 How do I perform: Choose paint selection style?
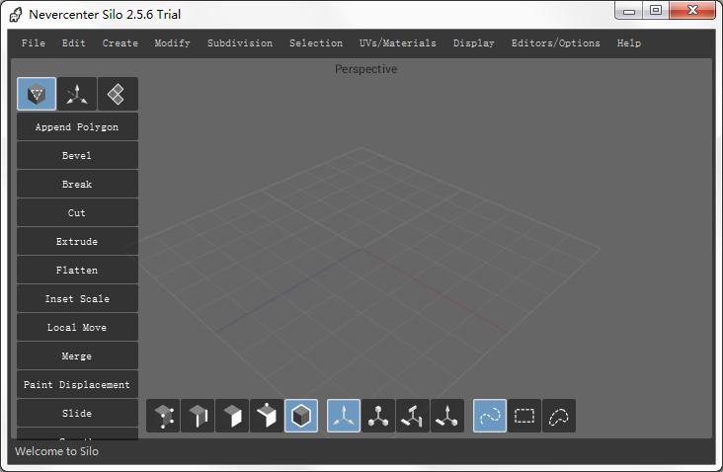[x=490, y=416]
